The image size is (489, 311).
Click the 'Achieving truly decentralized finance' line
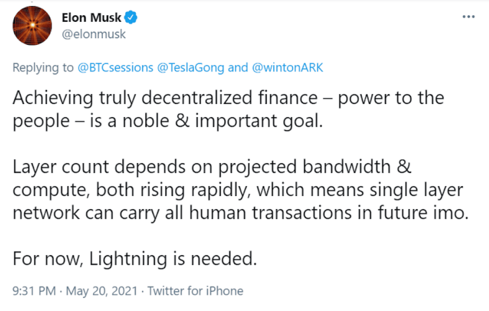coord(228,97)
